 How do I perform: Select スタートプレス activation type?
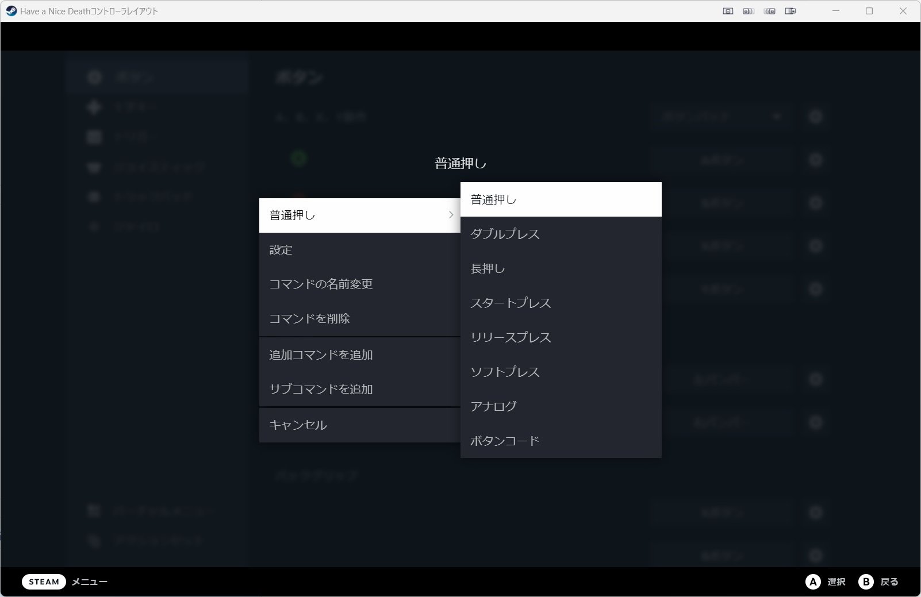[561, 303]
